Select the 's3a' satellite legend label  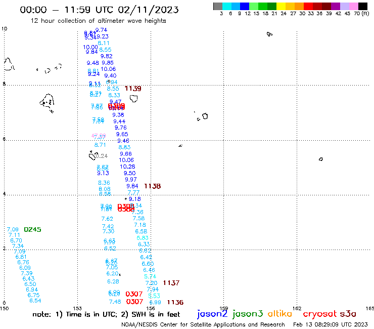coord(348,314)
